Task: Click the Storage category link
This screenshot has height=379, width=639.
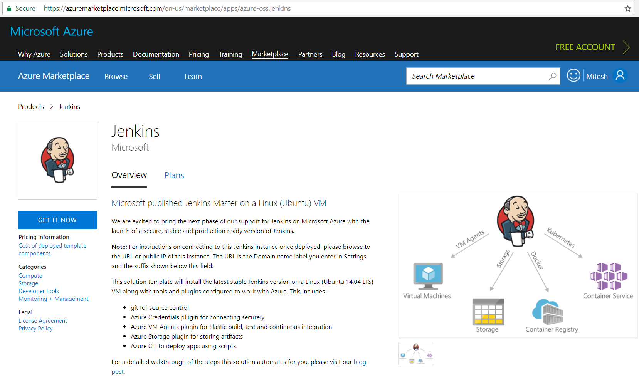Action: click(x=29, y=283)
